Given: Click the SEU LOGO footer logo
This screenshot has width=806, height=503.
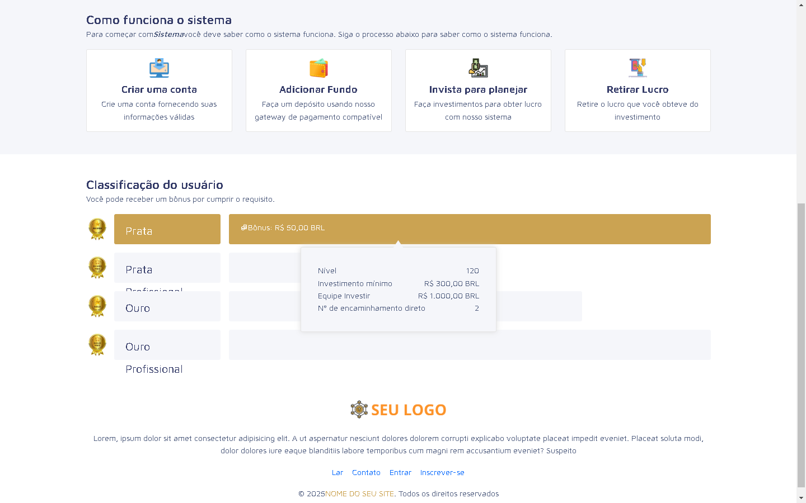Looking at the screenshot, I should point(398,410).
